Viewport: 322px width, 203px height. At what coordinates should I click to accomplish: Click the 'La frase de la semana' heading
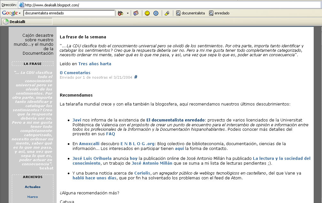(83, 37)
